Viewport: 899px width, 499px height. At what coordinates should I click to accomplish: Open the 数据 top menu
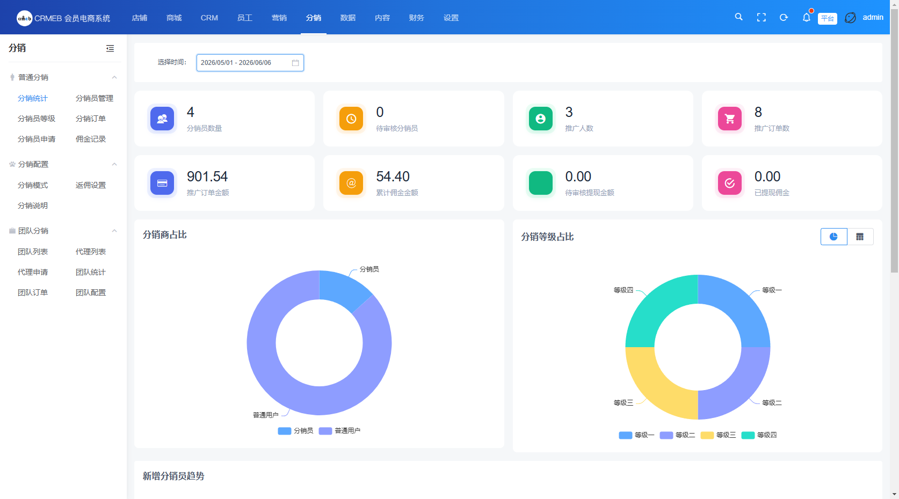click(x=348, y=18)
